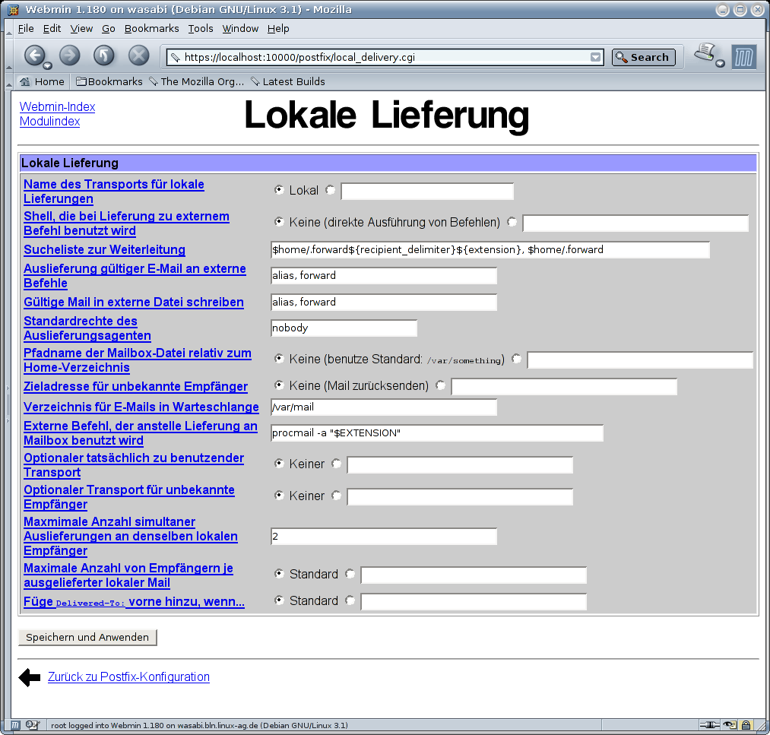Click the empty transport name field beside Lokal
Image resolution: width=770 pixels, height=735 pixels.
pos(427,191)
